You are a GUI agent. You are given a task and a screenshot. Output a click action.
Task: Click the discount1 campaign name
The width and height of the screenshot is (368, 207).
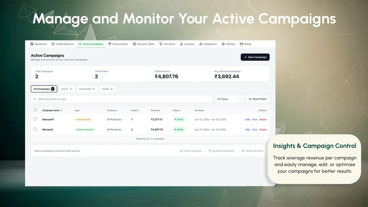click(x=48, y=120)
